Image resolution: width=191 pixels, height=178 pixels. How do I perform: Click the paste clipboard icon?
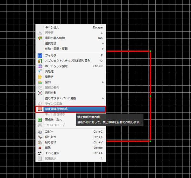click(40, 142)
